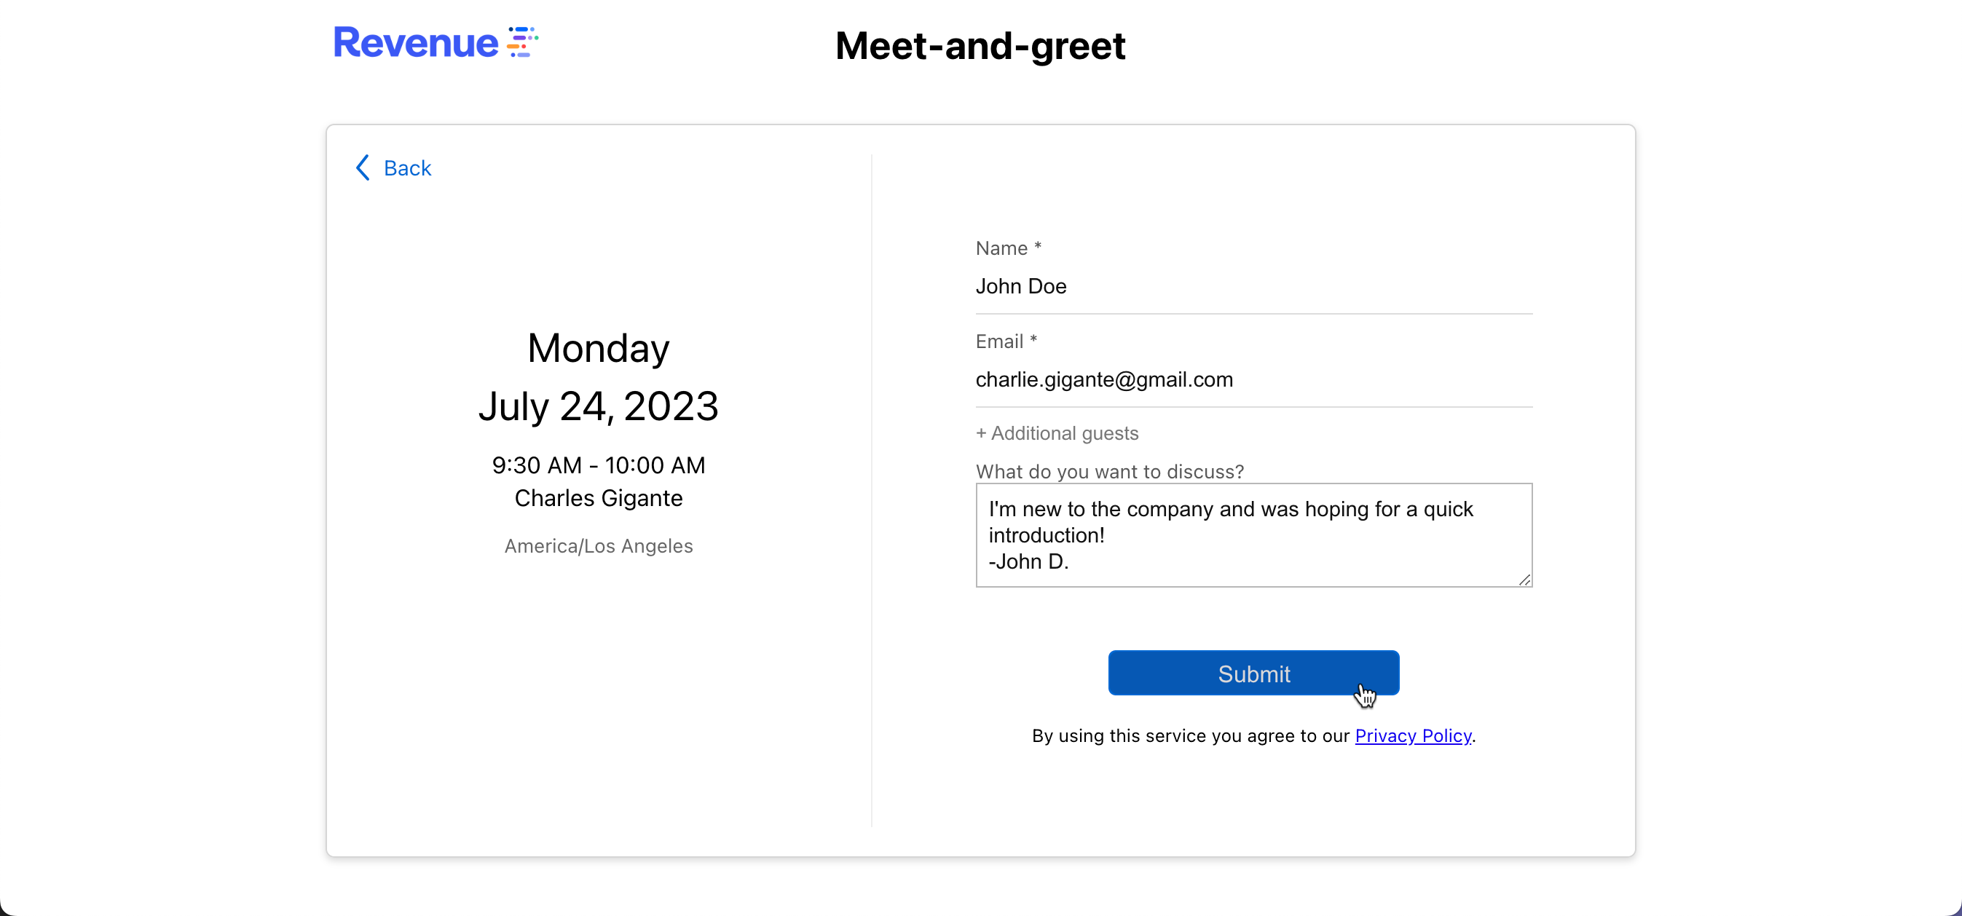Open the Privacy Policy link

point(1413,735)
